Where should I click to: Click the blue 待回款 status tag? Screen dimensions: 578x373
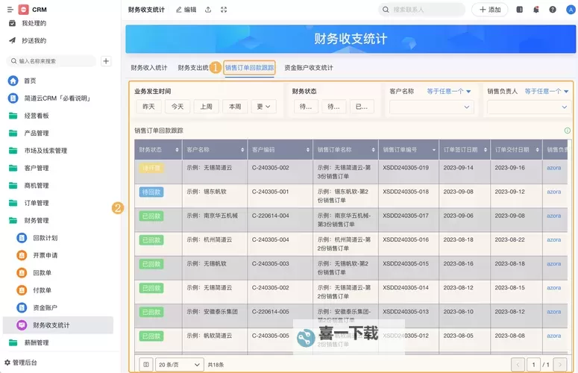pos(151,192)
